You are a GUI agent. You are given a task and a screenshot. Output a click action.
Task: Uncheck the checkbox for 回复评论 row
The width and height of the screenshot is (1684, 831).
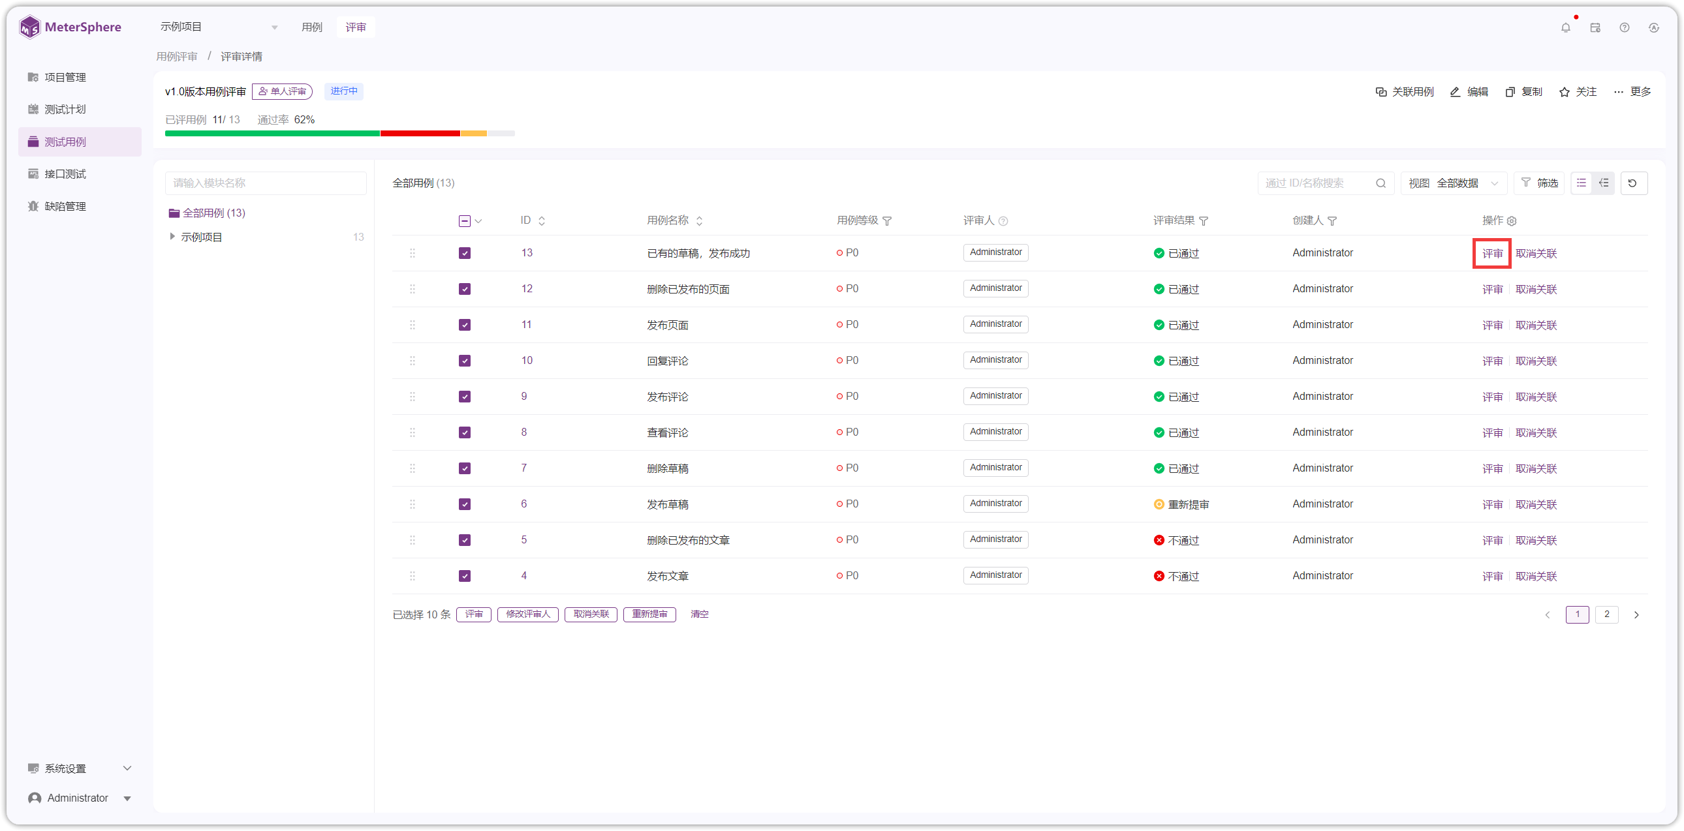465,361
